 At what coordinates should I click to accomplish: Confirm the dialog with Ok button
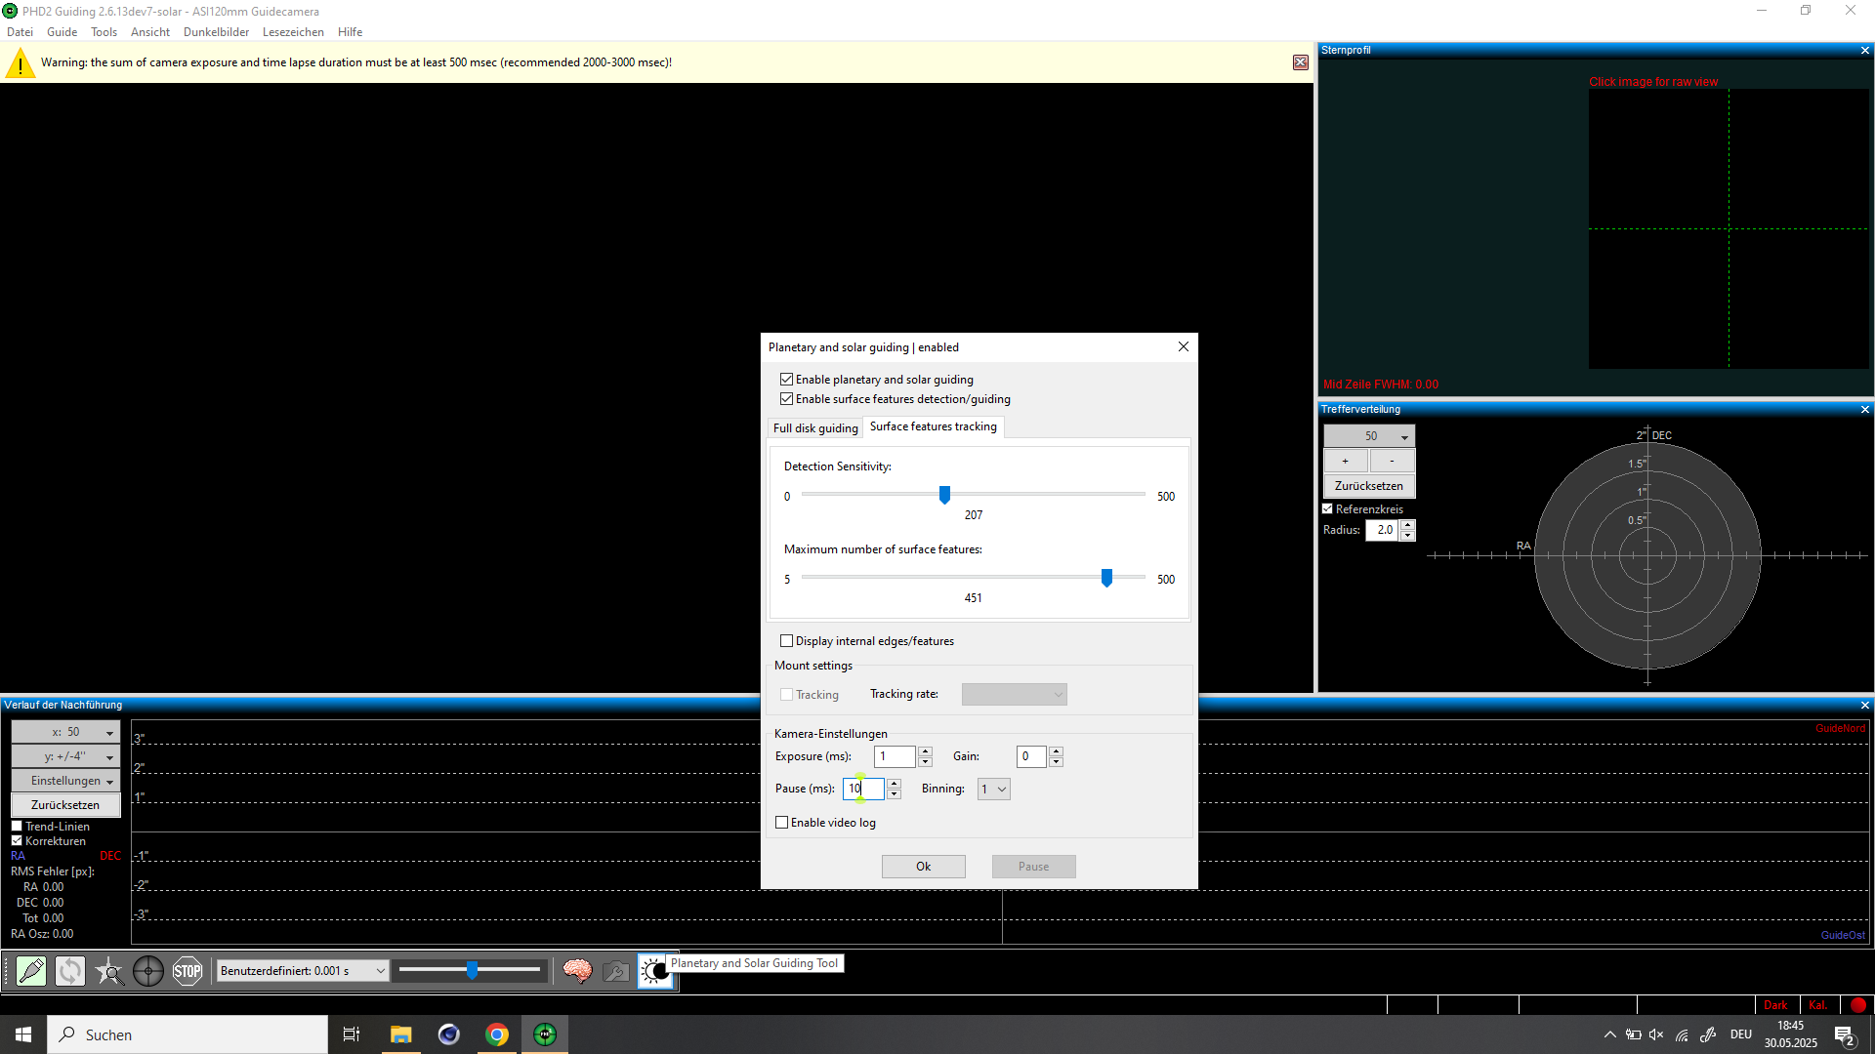[923, 867]
